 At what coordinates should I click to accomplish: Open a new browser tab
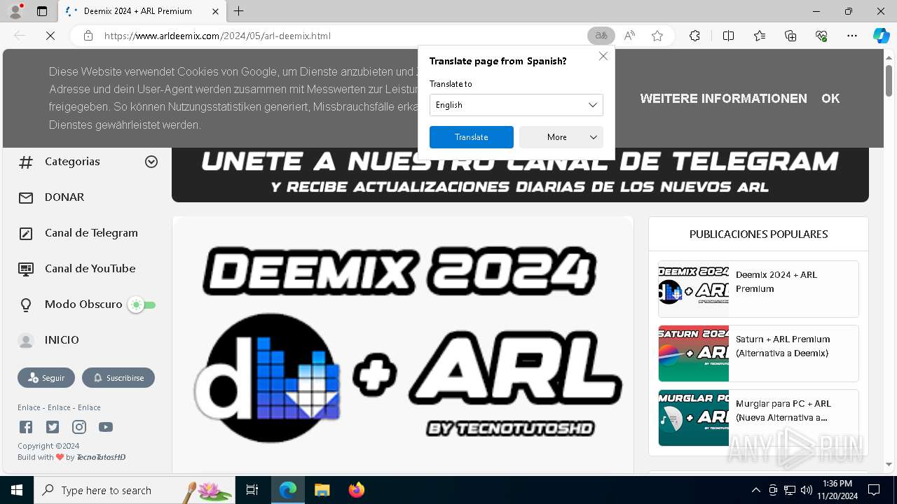click(239, 11)
